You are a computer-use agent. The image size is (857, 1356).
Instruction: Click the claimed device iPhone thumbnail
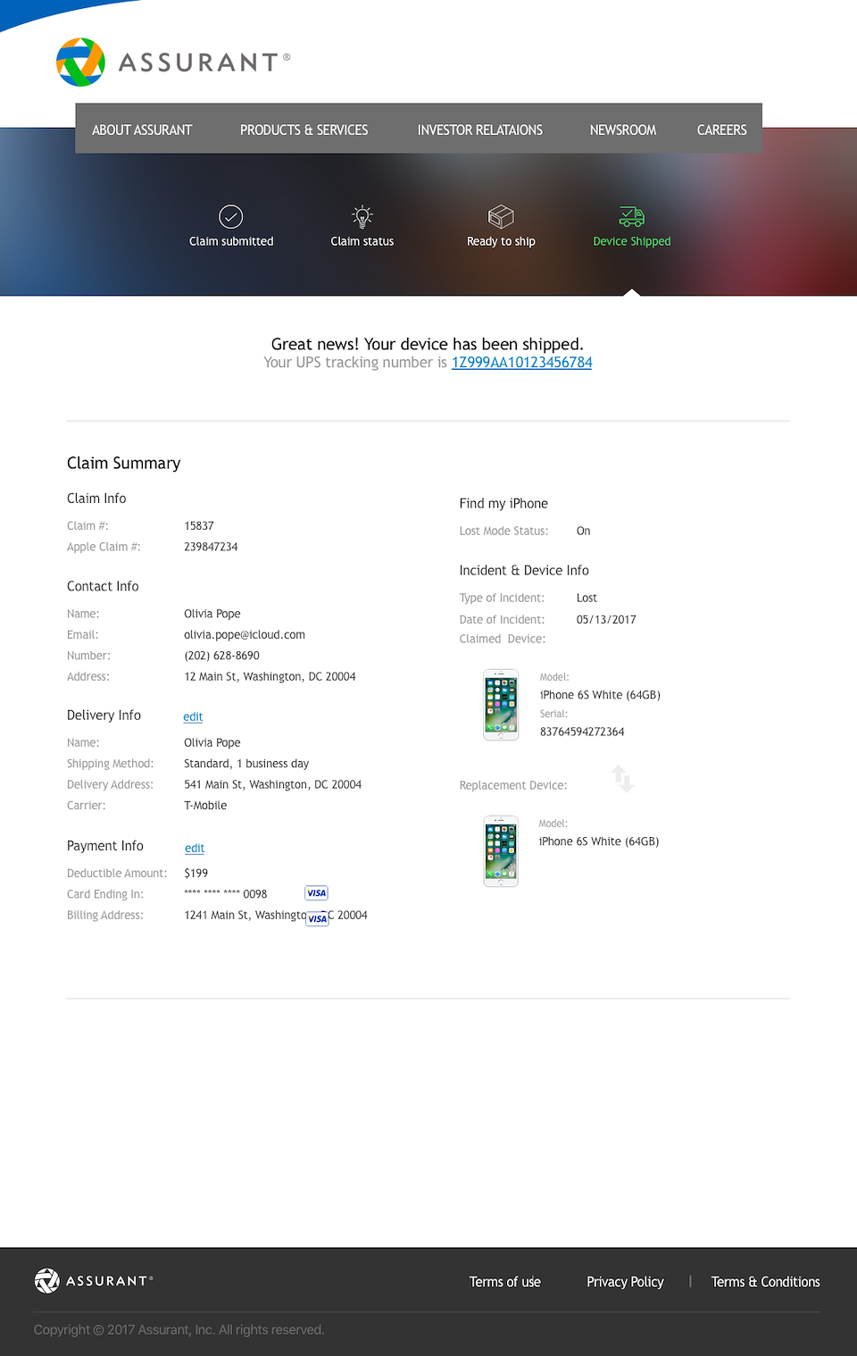tap(501, 705)
